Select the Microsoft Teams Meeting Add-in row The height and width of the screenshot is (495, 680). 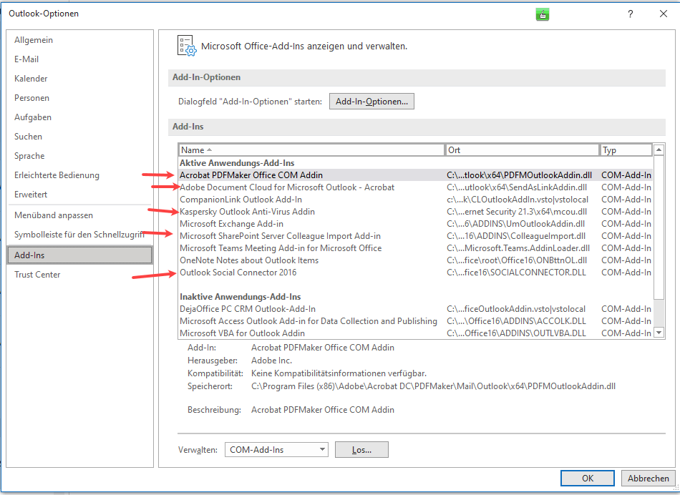pyautogui.click(x=415, y=248)
